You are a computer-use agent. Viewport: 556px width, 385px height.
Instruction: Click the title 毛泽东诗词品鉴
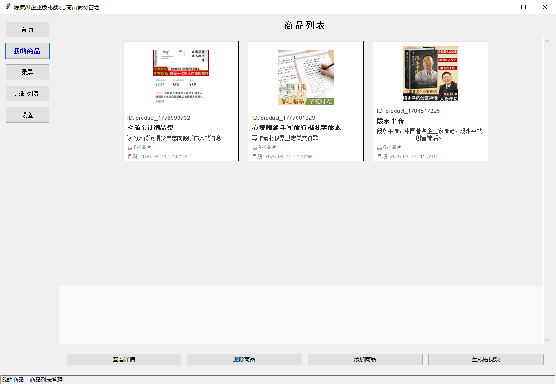[x=150, y=128]
